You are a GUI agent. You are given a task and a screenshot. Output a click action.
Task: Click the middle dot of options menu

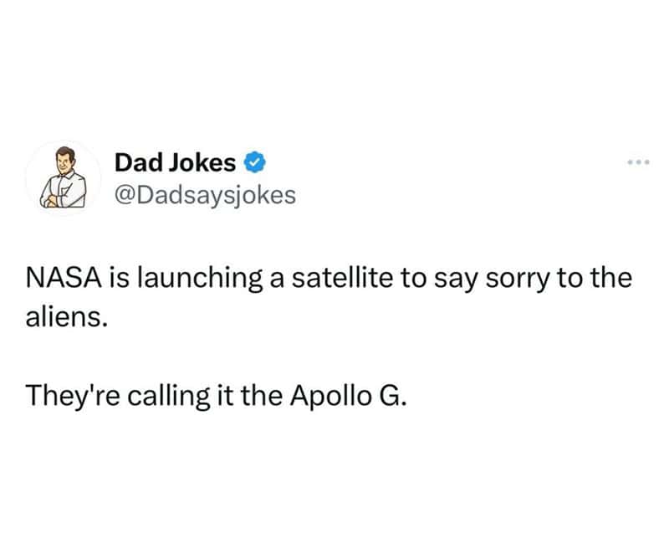tap(638, 162)
